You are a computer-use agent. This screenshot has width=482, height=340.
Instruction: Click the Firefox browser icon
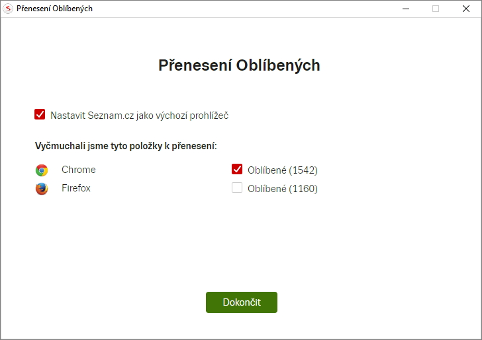point(42,189)
